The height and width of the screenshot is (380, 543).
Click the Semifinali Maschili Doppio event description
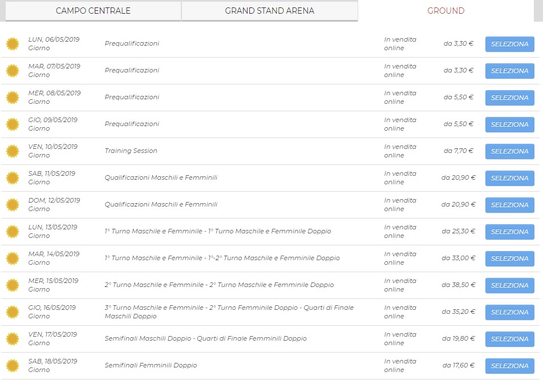pos(205,338)
